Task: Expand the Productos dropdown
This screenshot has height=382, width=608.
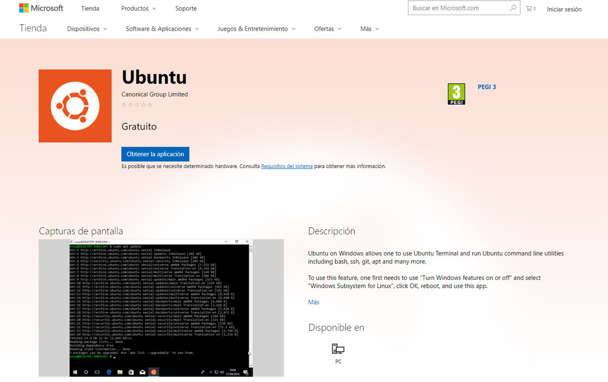Action: coord(138,8)
